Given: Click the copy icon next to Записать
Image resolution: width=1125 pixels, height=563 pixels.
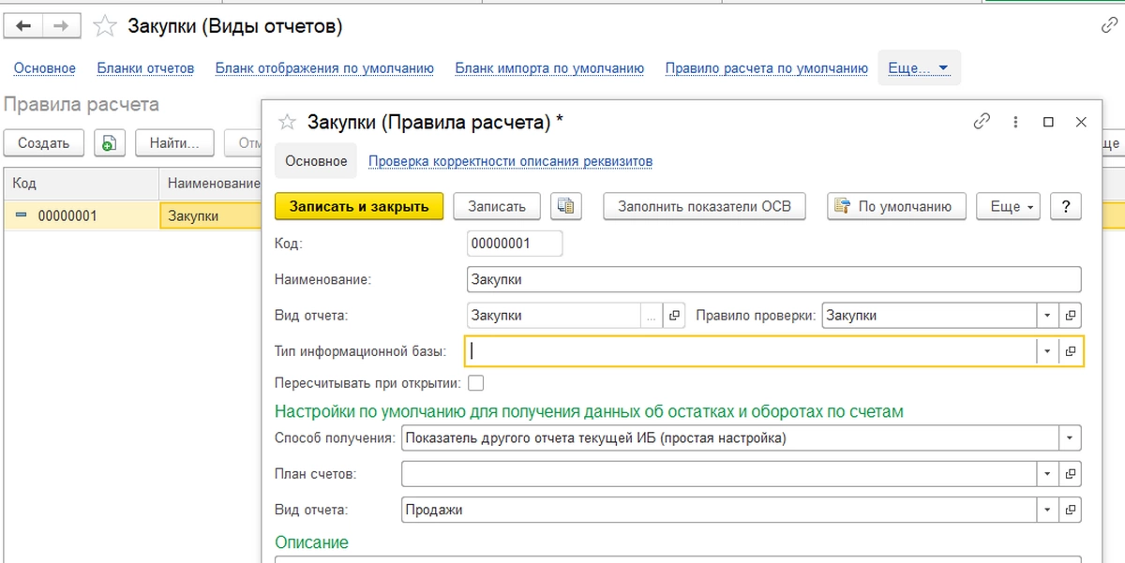Looking at the screenshot, I should 565,206.
